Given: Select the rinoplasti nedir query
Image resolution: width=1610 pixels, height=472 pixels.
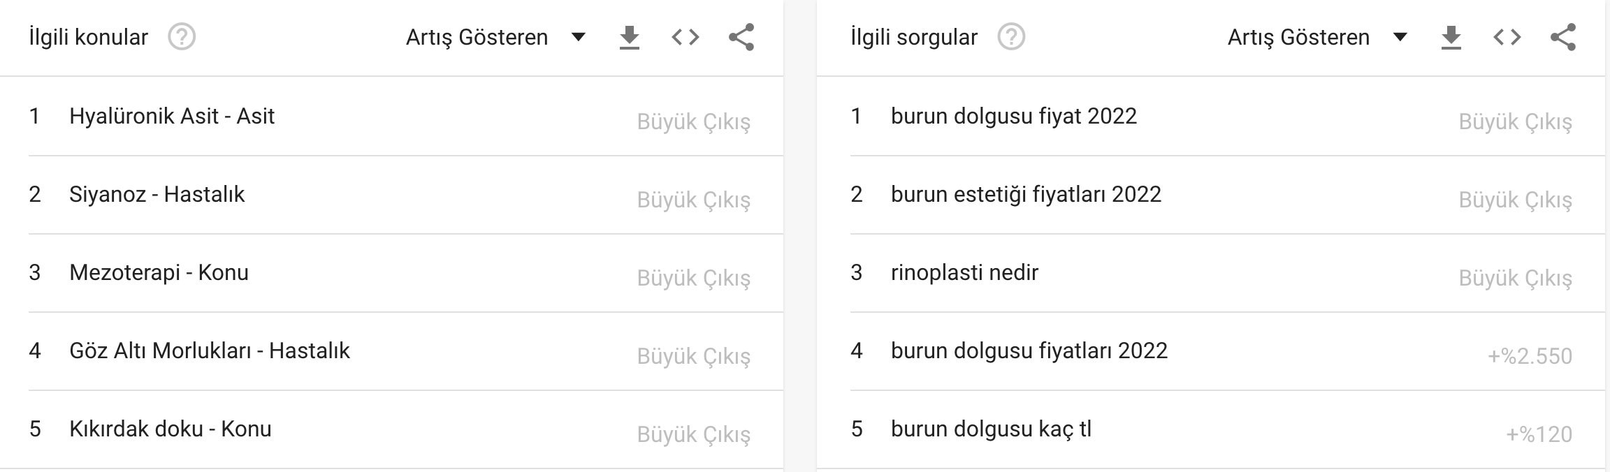Looking at the screenshot, I should point(1227,272).
